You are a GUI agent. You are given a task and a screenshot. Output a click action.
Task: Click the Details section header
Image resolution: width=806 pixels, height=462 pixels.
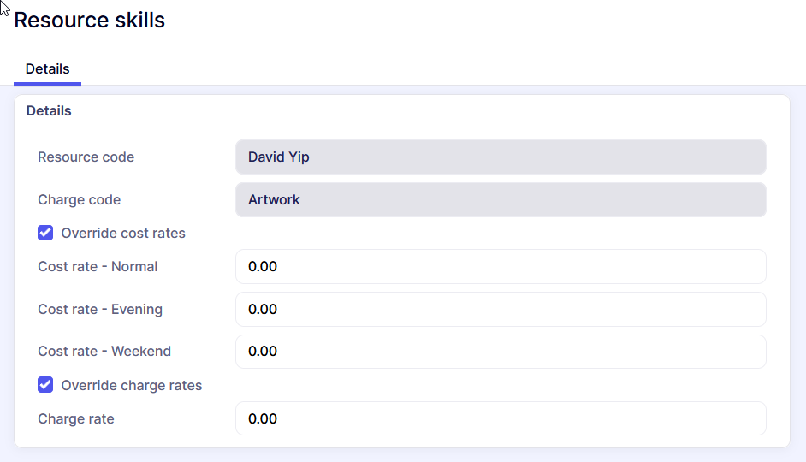[x=49, y=110]
